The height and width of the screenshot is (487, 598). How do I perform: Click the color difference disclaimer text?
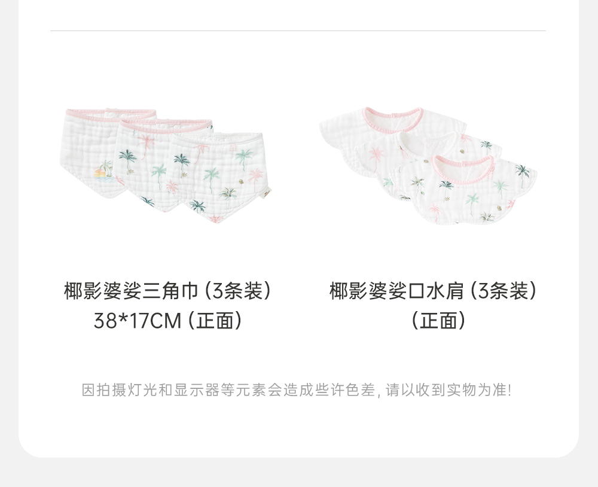[x=297, y=390]
